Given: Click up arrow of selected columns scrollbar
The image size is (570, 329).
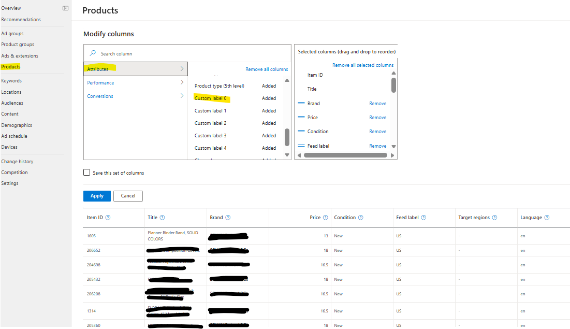Looking at the screenshot, I should (393, 73).
